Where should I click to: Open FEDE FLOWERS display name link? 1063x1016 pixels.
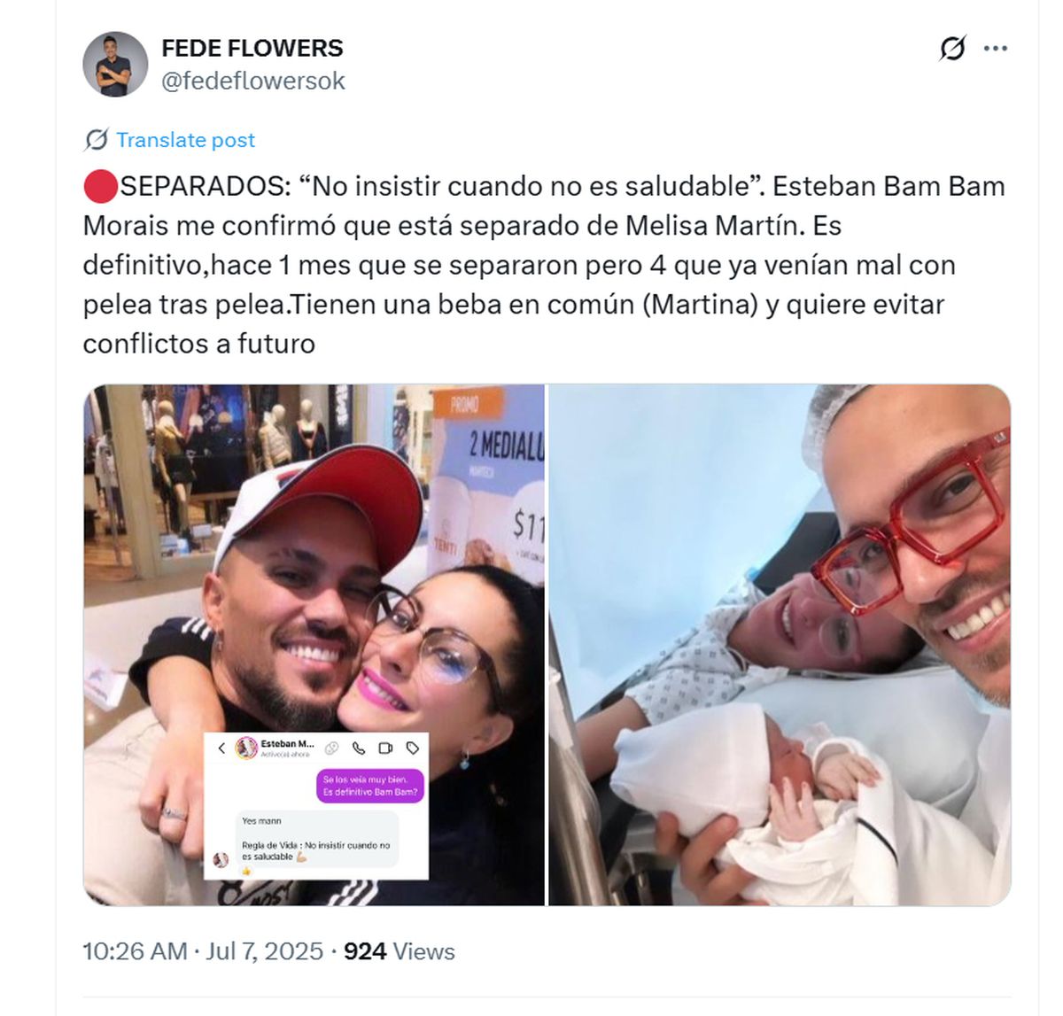[x=252, y=48]
